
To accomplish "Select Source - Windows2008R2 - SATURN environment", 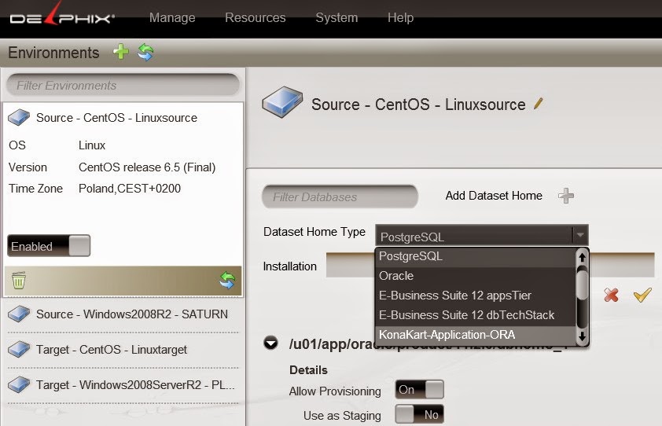I will pos(123,314).
